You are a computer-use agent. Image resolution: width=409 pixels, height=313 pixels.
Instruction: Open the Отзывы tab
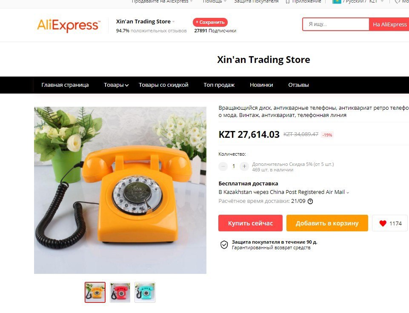click(298, 85)
